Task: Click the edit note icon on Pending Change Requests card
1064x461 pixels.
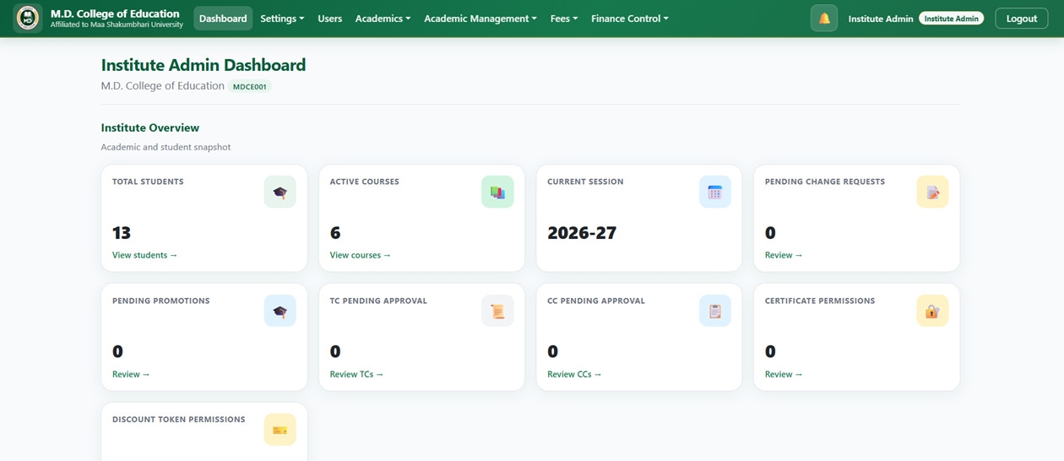Action: tap(932, 193)
